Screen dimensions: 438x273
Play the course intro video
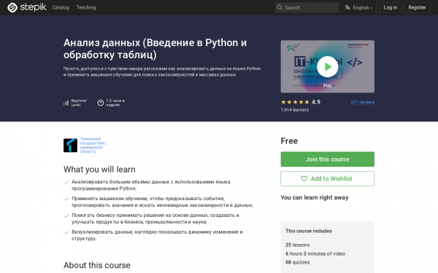tap(327, 66)
